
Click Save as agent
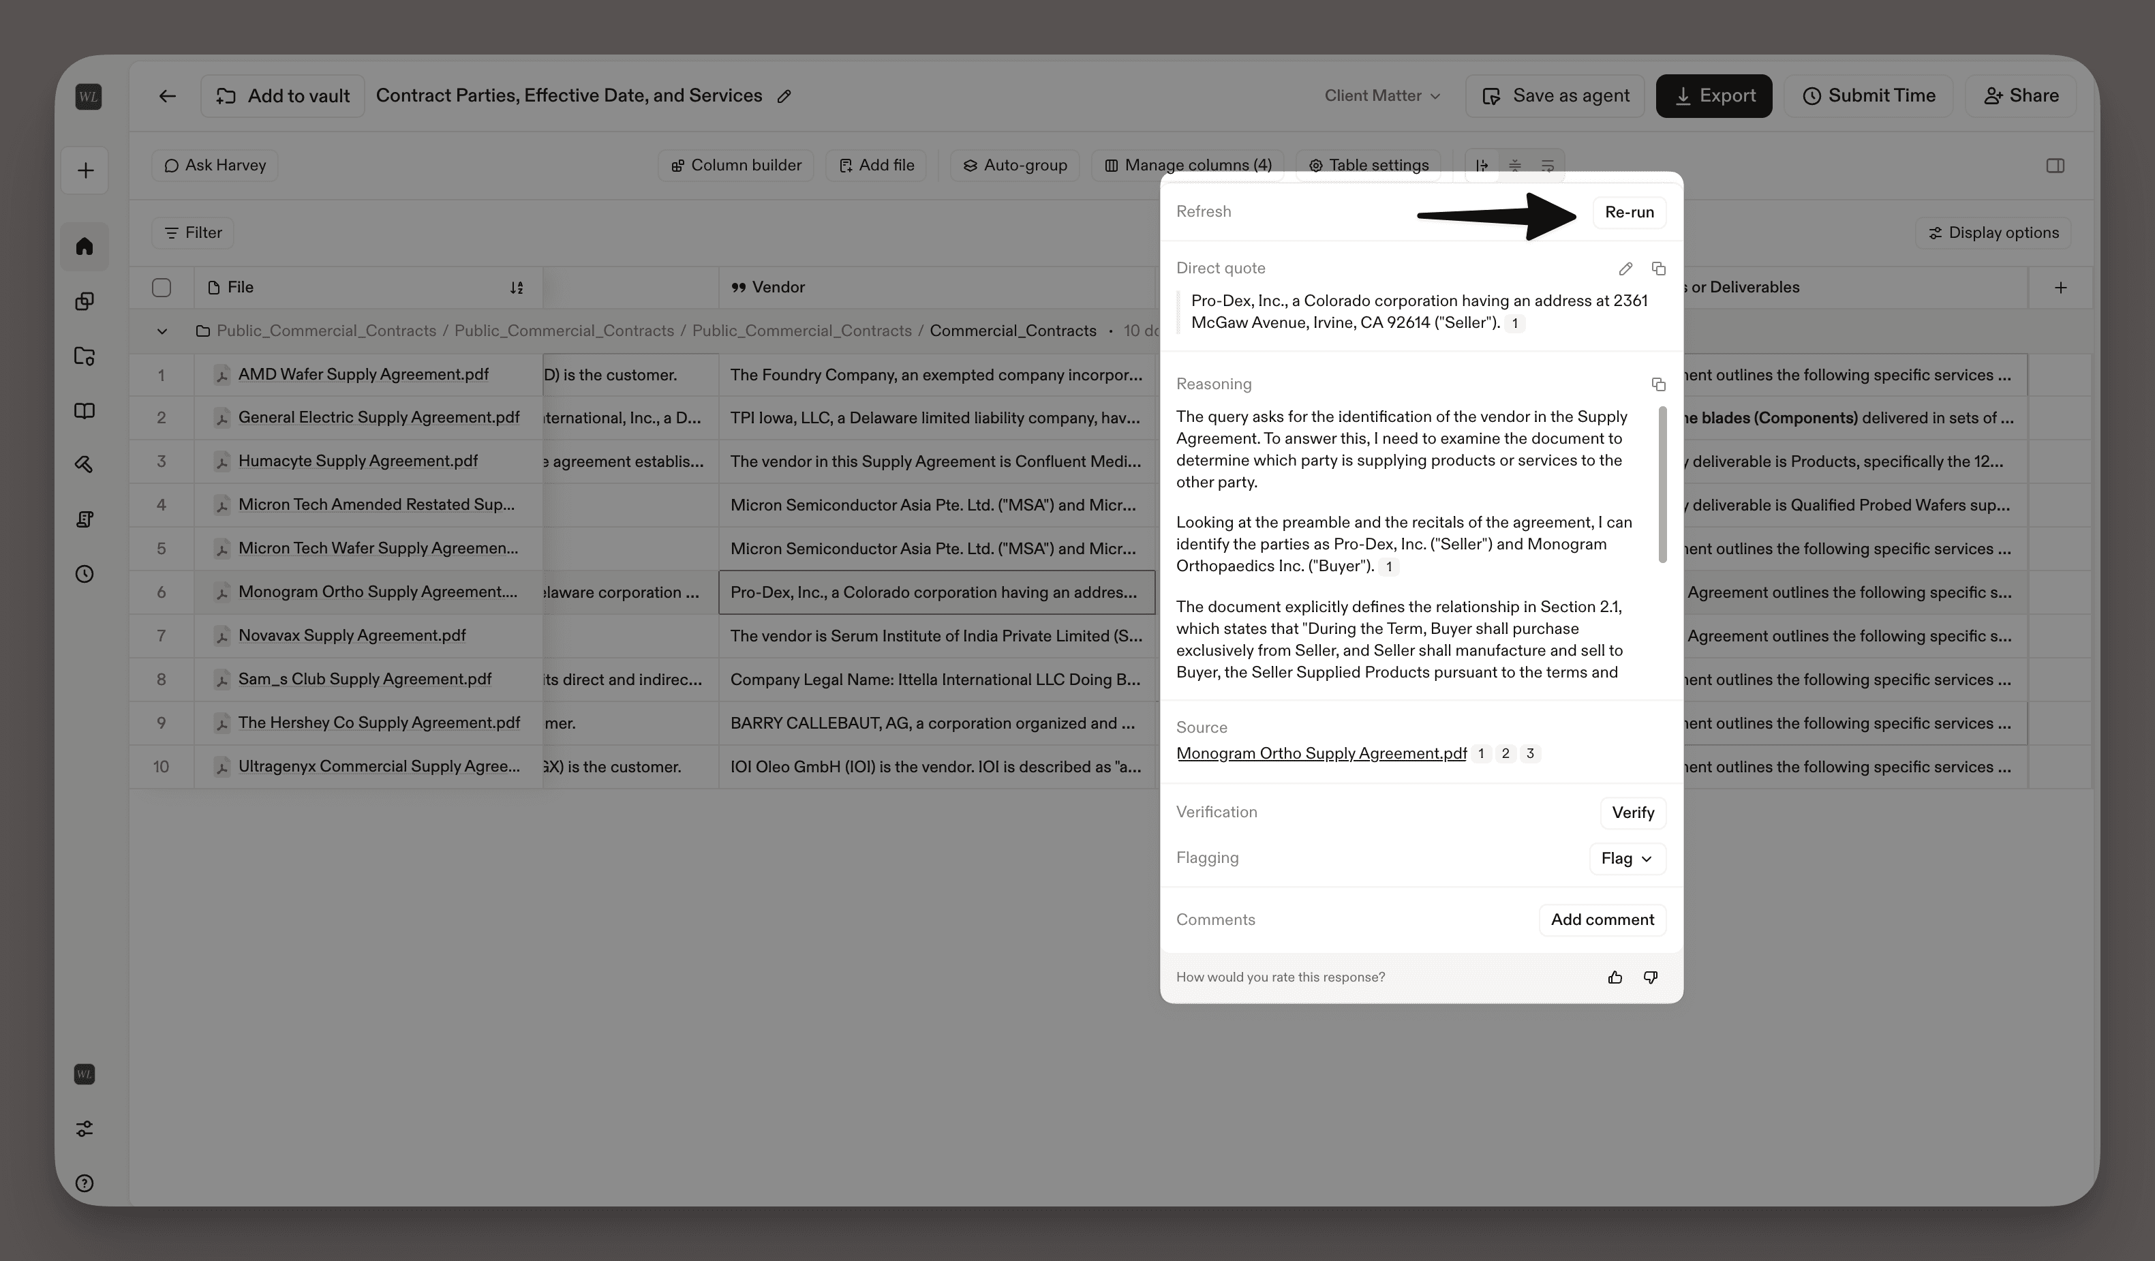(1555, 96)
